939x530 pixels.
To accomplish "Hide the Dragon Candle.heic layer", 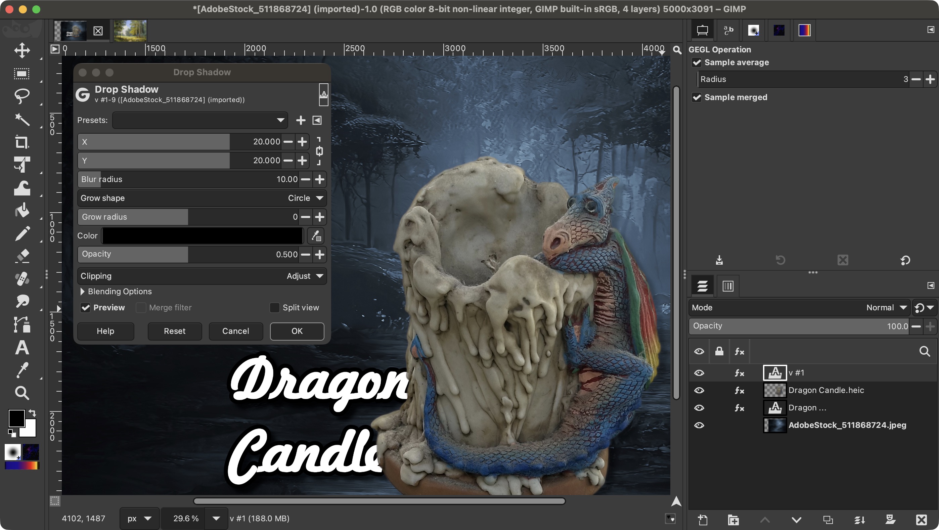I will click(699, 390).
